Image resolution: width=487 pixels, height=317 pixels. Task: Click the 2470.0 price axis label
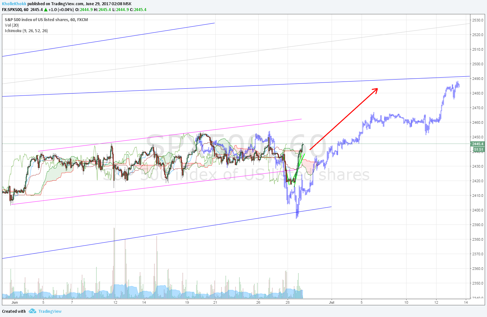(478, 108)
